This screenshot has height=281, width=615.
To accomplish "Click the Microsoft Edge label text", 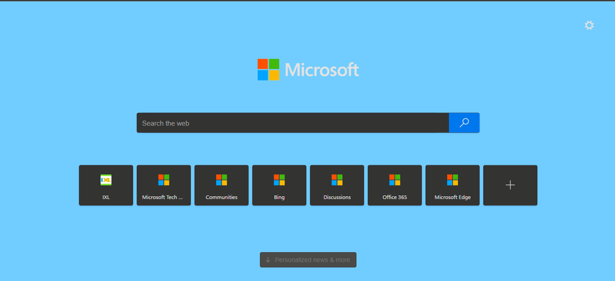I will (x=452, y=197).
